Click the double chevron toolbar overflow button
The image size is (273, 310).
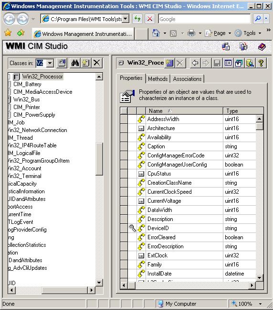click(268, 30)
